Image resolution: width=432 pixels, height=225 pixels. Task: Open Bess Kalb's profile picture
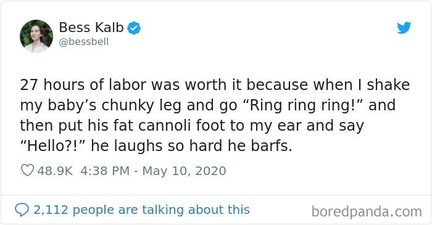coord(36,36)
